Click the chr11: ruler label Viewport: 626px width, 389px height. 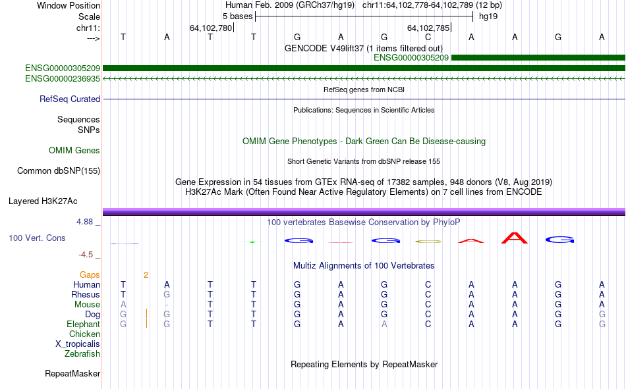(x=88, y=28)
